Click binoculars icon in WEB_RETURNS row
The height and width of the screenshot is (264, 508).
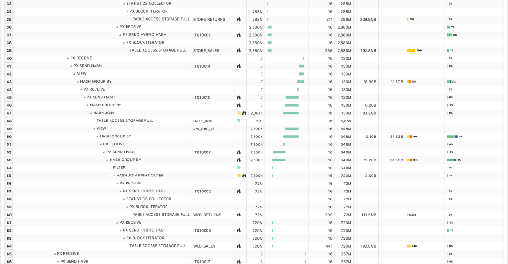click(238, 215)
